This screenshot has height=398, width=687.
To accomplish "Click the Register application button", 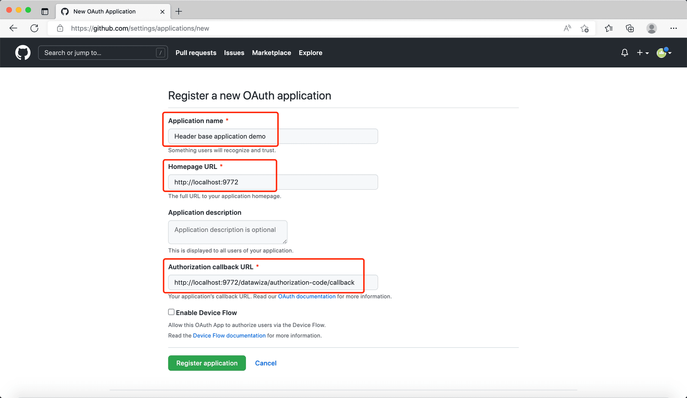I will tap(207, 363).
